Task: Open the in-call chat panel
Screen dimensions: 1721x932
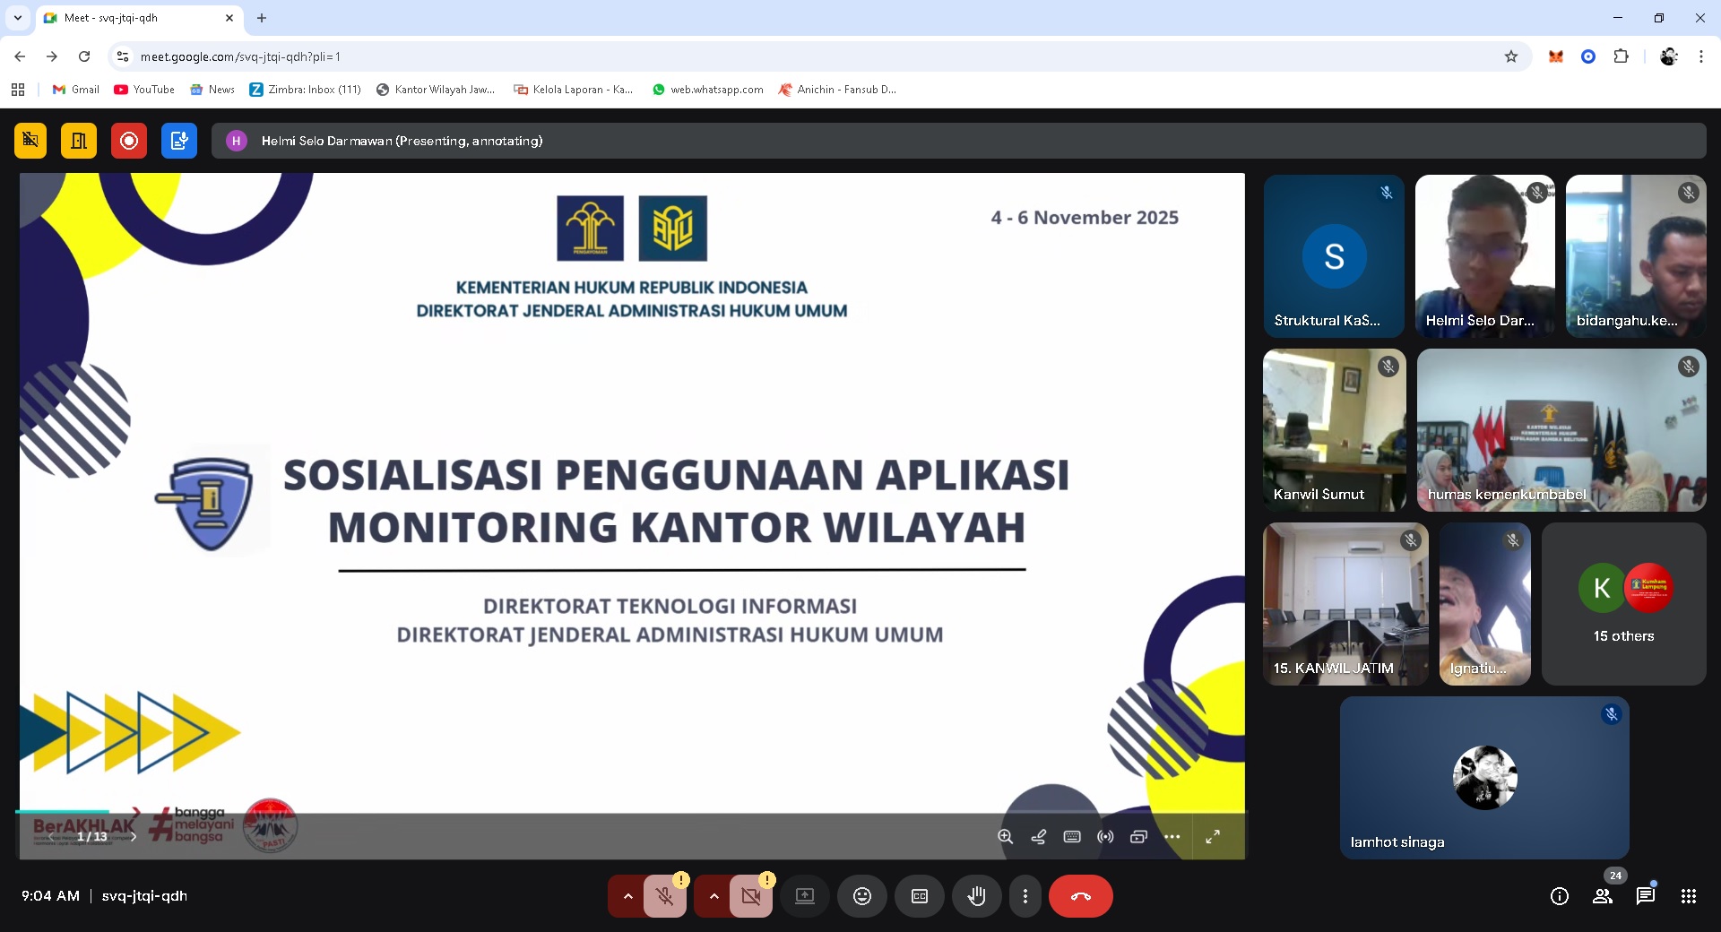Action: [x=1645, y=896]
